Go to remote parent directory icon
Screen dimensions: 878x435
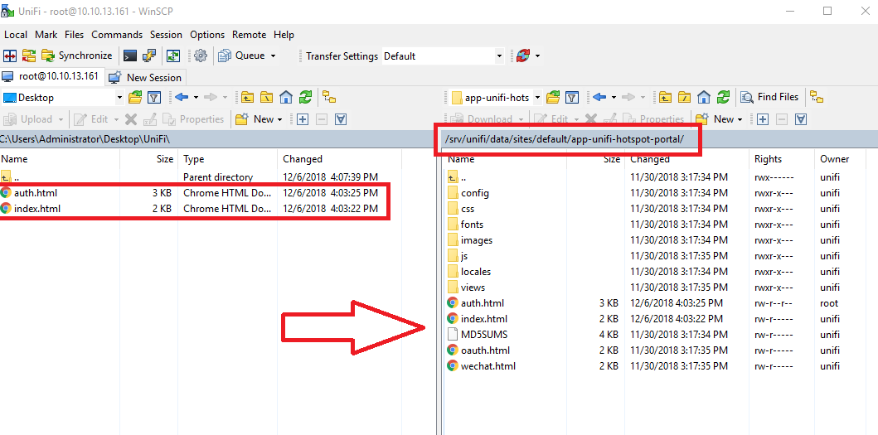click(665, 98)
